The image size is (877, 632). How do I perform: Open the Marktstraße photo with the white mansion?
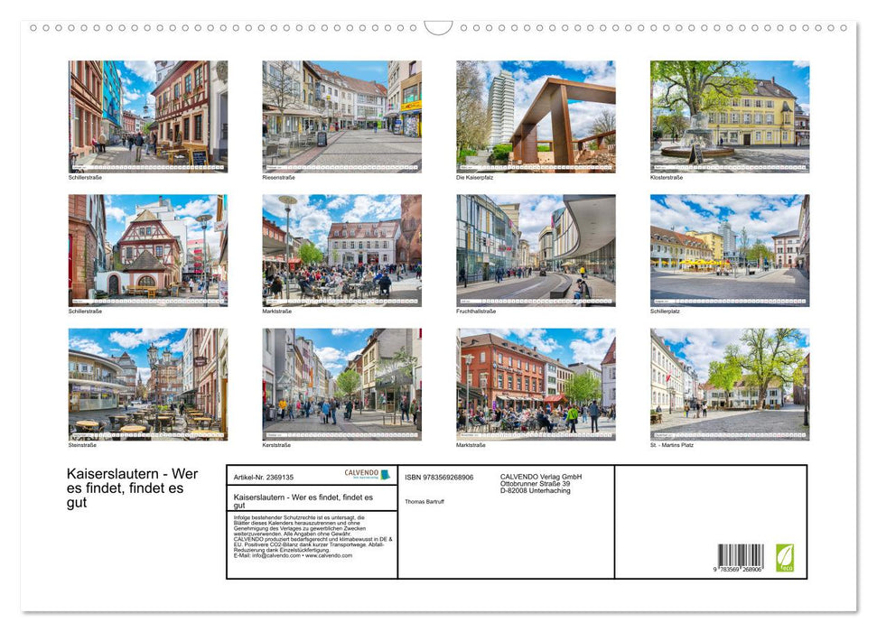click(341, 250)
